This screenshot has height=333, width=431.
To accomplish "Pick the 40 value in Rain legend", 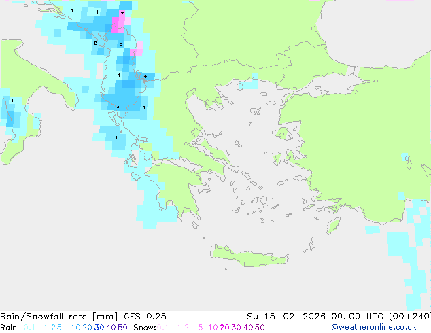I will 111,328.
